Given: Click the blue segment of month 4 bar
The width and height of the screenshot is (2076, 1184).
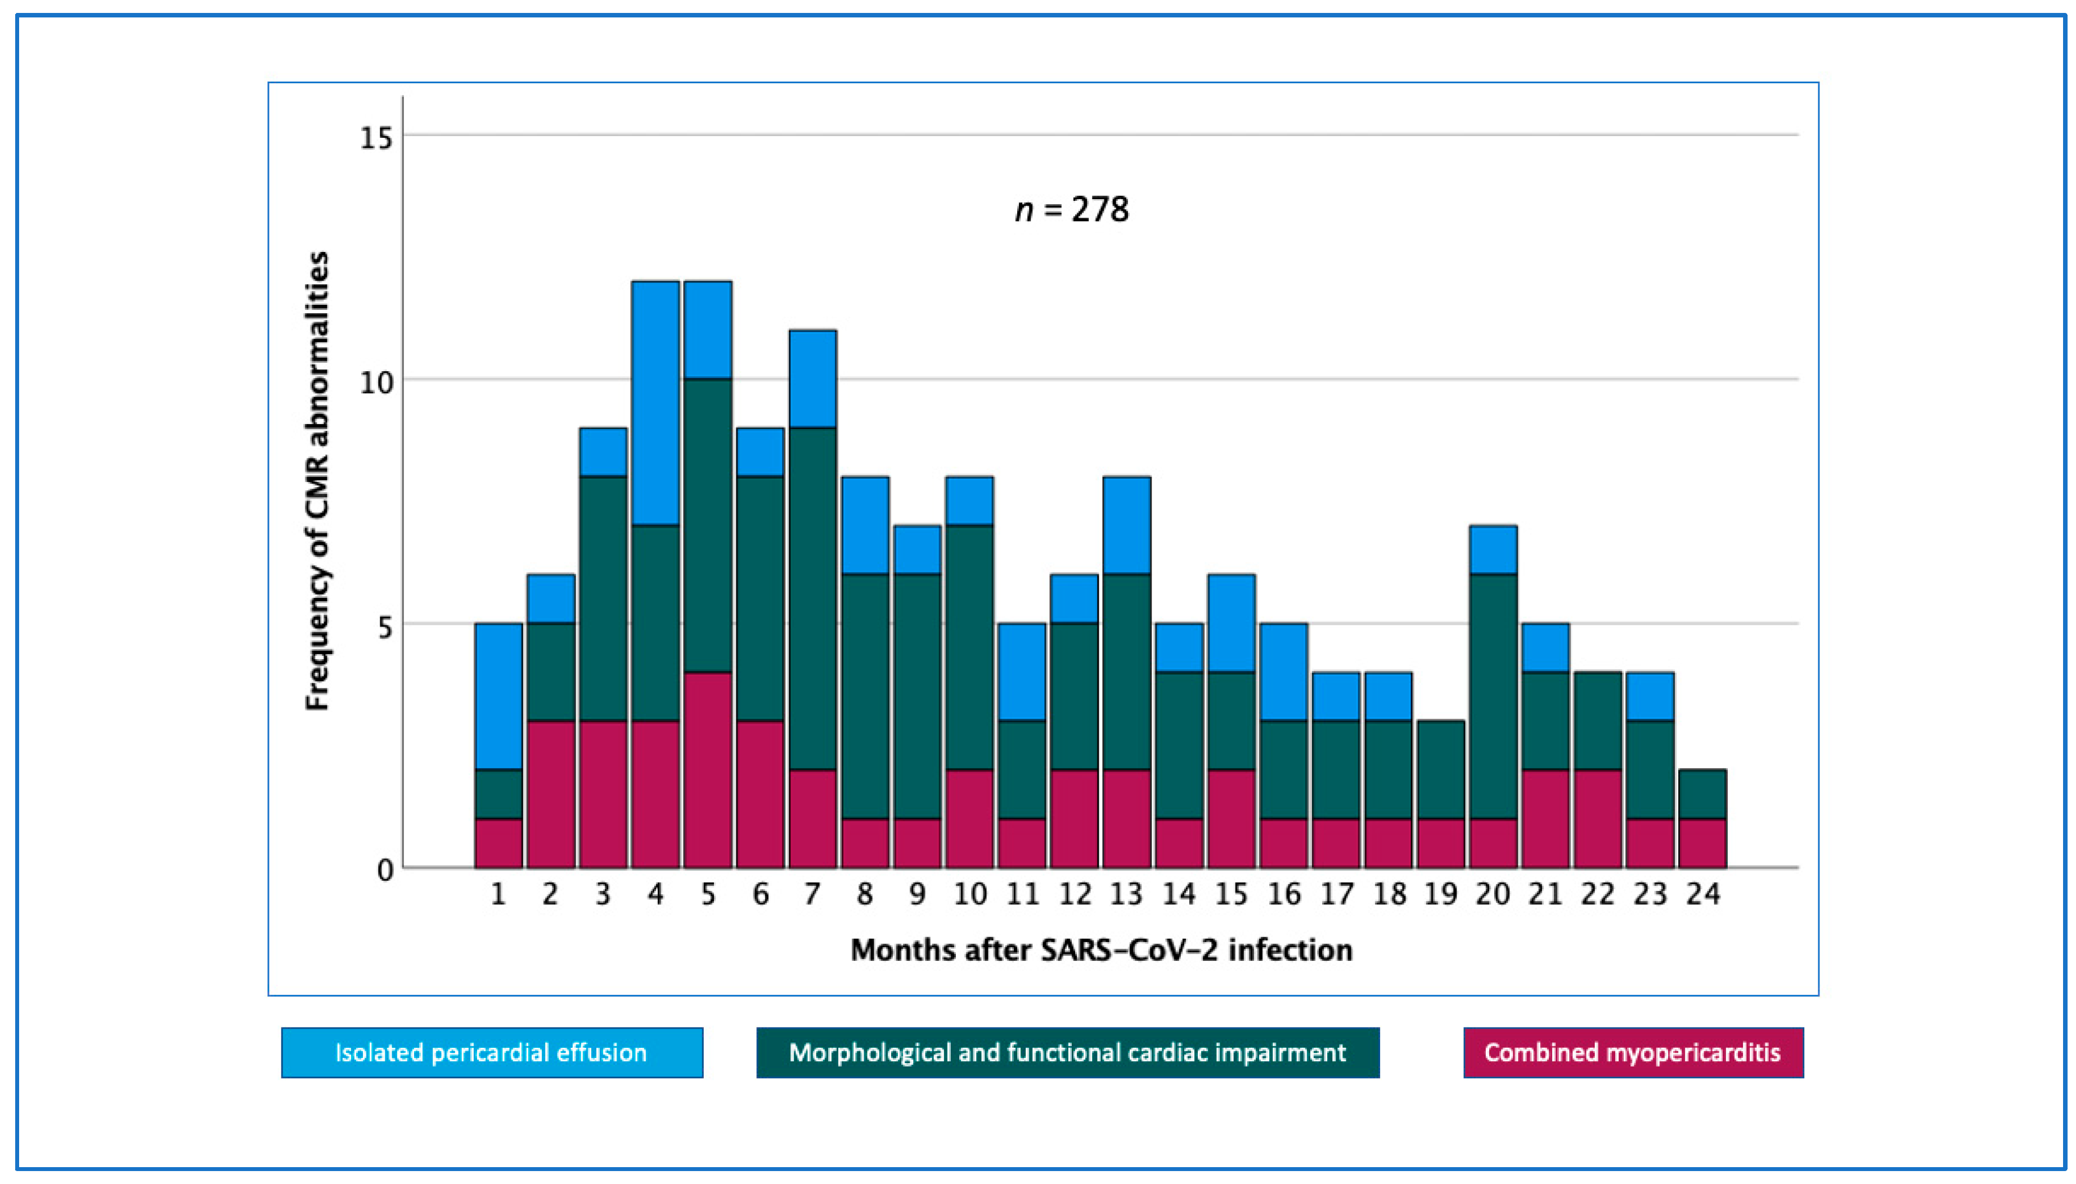Looking at the screenshot, I should (655, 403).
